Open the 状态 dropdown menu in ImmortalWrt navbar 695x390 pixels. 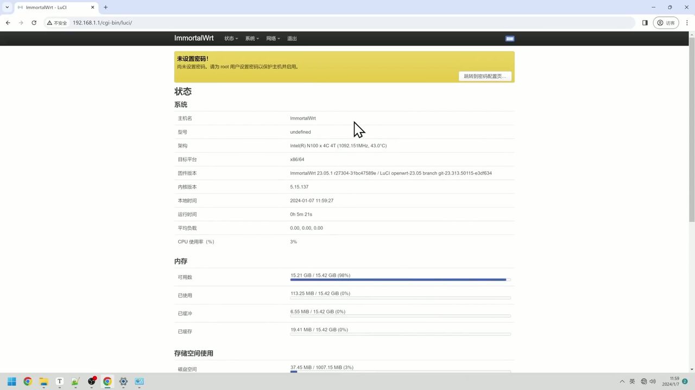pyautogui.click(x=230, y=38)
